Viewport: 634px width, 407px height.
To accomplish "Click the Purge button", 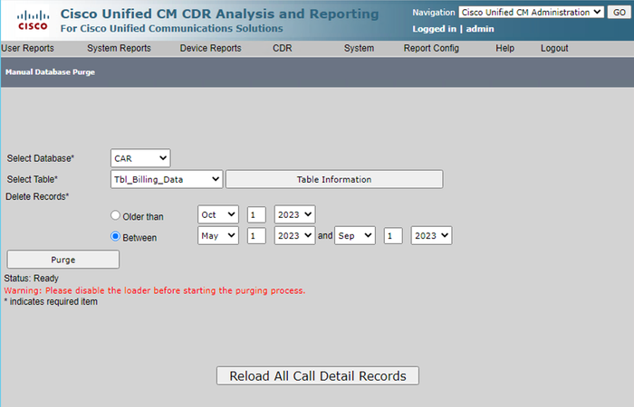I will pos(63,260).
